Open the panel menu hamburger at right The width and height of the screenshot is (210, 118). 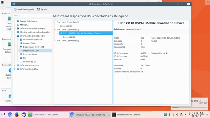click(x=207, y=115)
